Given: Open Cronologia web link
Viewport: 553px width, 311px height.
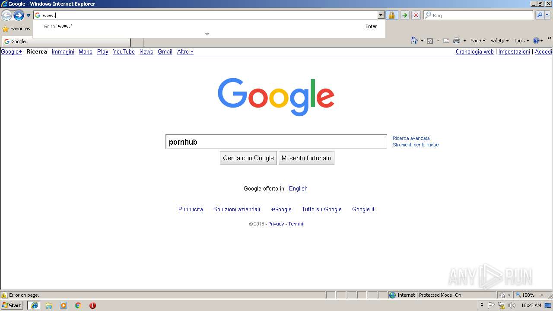Looking at the screenshot, I should [475, 52].
